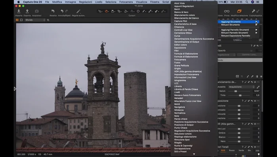Select Correzione Ottica from tool list
The width and height of the screenshot is (277, 157).
(183, 33)
